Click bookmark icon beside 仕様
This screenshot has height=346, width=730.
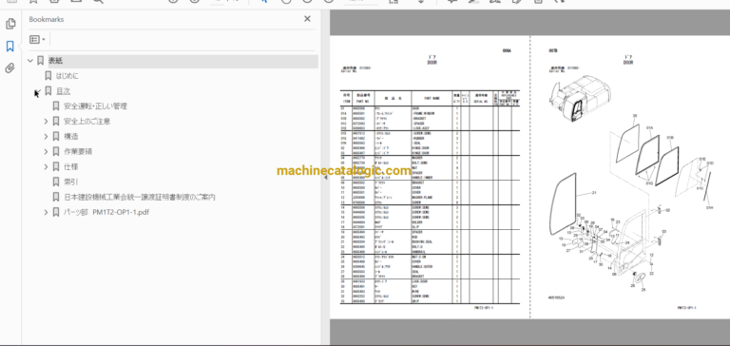pyautogui.click(x=56, y=166)
